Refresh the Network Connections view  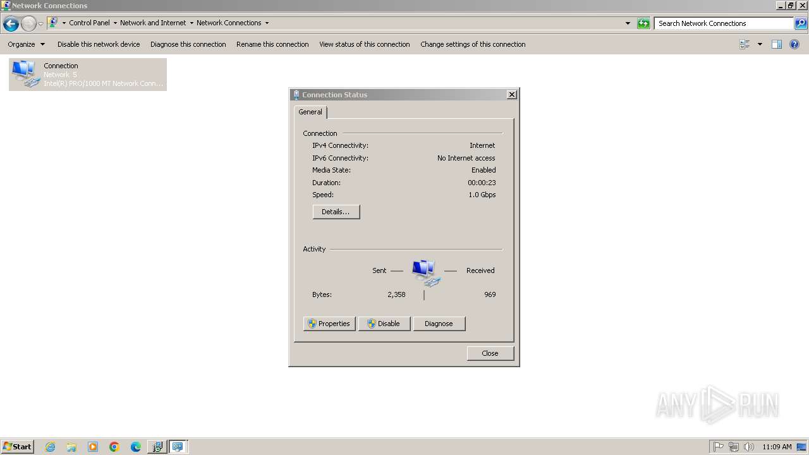[x=643, y=23]
